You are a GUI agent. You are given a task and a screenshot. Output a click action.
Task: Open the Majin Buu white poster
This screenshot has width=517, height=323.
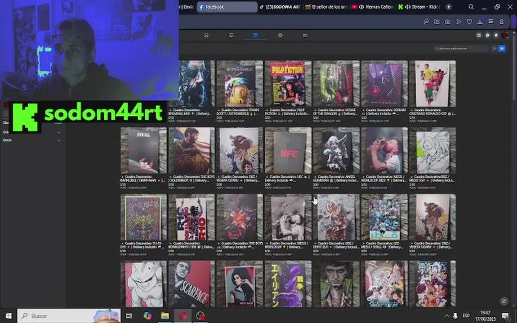click(143, 284)
